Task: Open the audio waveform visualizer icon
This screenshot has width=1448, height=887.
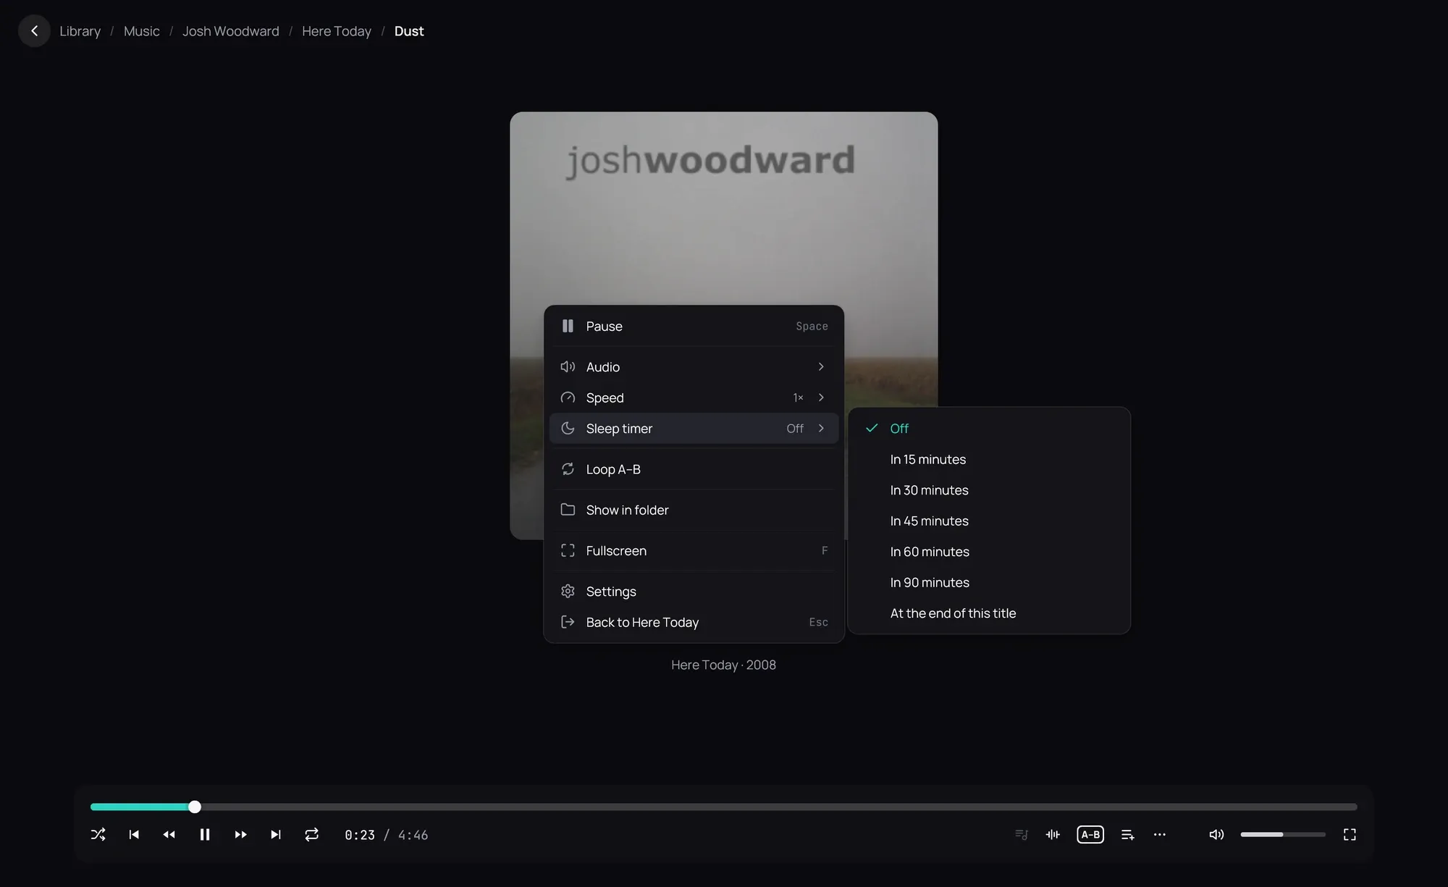Action: (x=1053, y=835)
